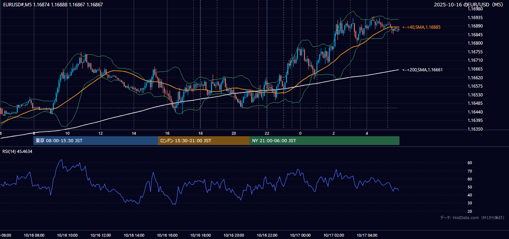Click price axis label 1.16755
The height and width of the screenshot is (239, 509).
click(x=476, y=52)
